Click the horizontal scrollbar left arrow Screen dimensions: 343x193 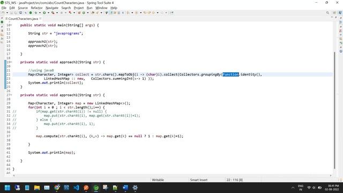(14, 175)
